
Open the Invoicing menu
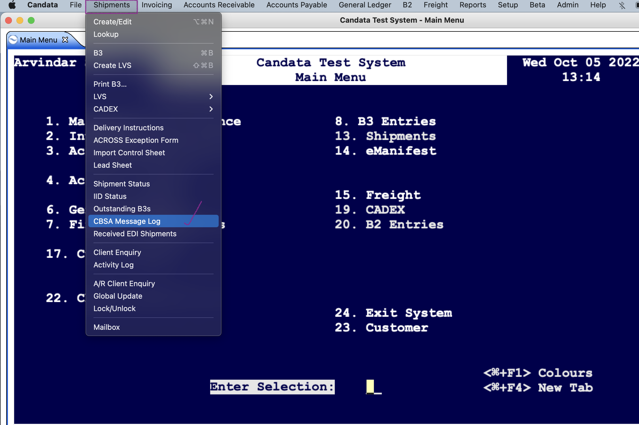coord(157,5)
